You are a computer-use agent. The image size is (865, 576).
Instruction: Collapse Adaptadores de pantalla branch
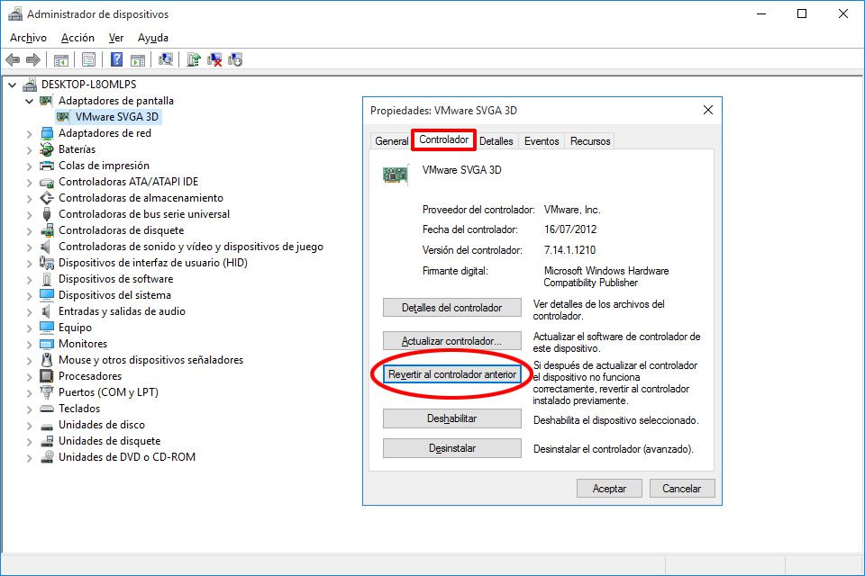29,101
